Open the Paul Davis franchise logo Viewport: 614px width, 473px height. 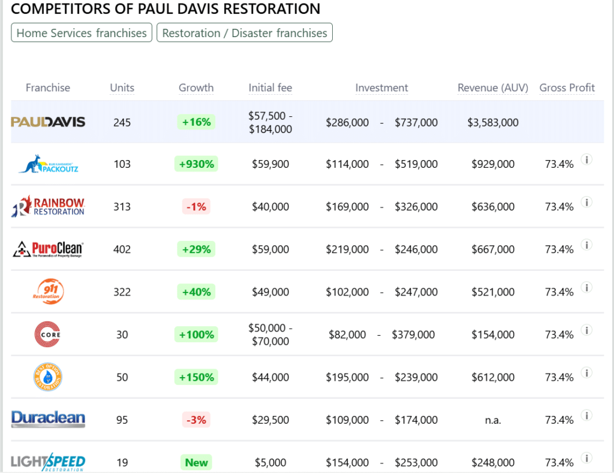tap(48, 122)
